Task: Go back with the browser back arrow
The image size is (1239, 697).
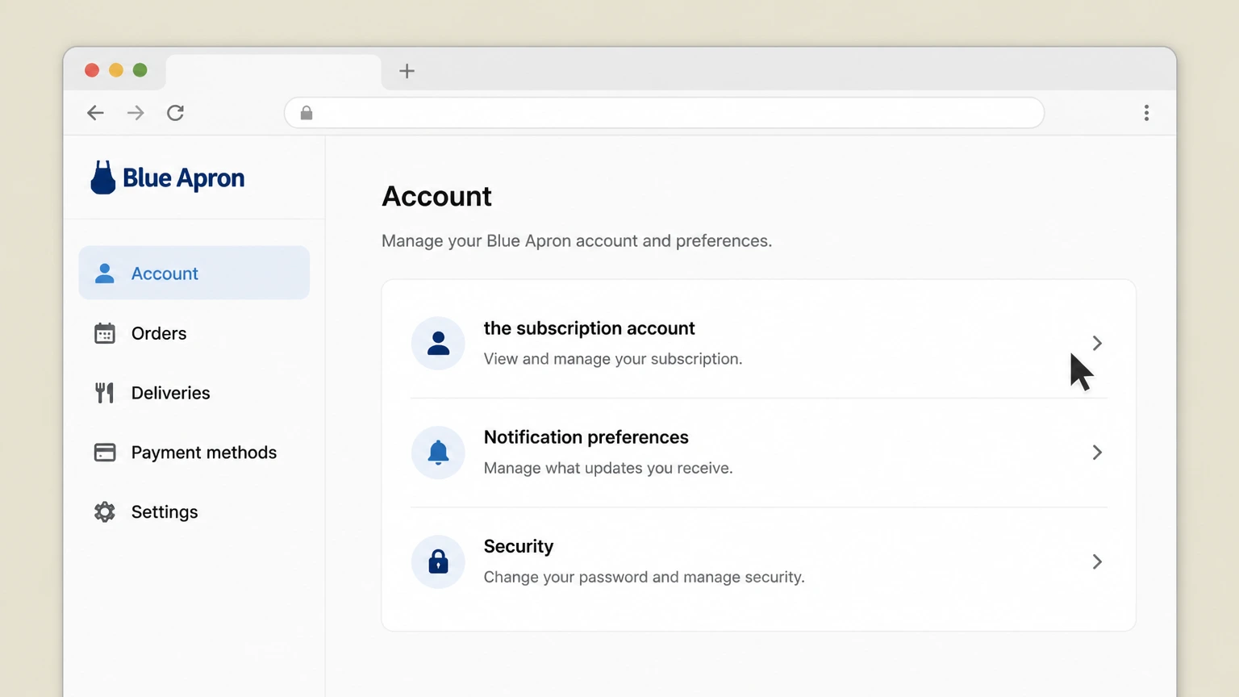Action: click(x=95, y=113)
